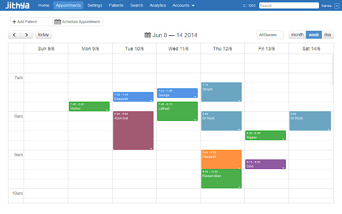342x214 pixels.
Task: Go to previous week arrow
Action: pos(14,35)
